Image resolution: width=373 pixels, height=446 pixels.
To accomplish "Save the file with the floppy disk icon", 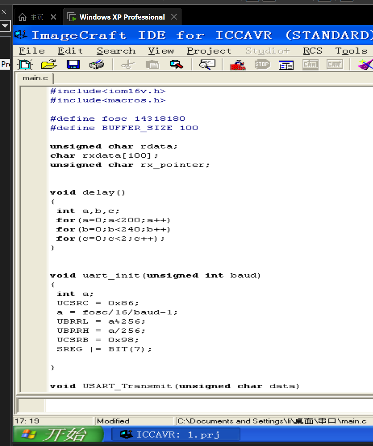I will (73, 64).
